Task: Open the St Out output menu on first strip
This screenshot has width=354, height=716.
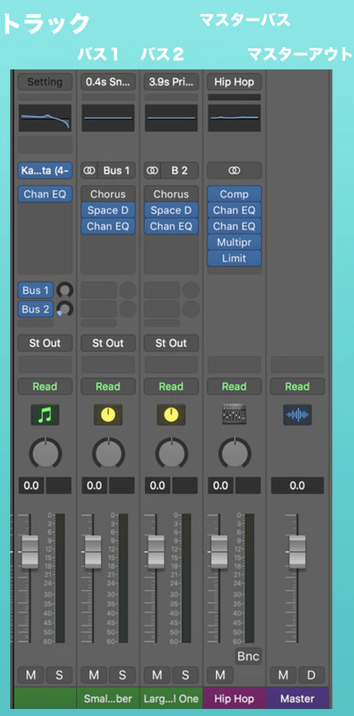Action: pyautogui.click(x=45, y=343)
